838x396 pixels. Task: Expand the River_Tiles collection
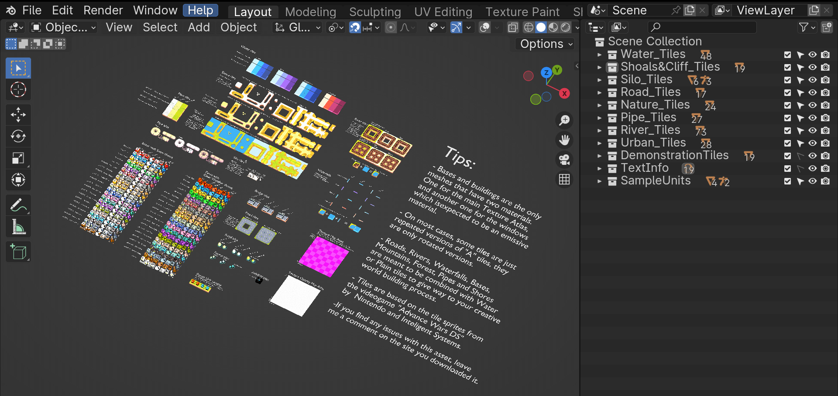(600, 130)
